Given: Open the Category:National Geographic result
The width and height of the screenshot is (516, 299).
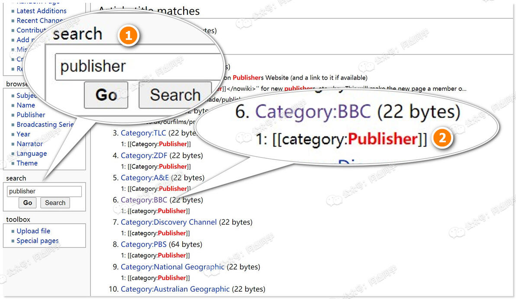Looking at the screenshot, I should (x=172, y=267).
